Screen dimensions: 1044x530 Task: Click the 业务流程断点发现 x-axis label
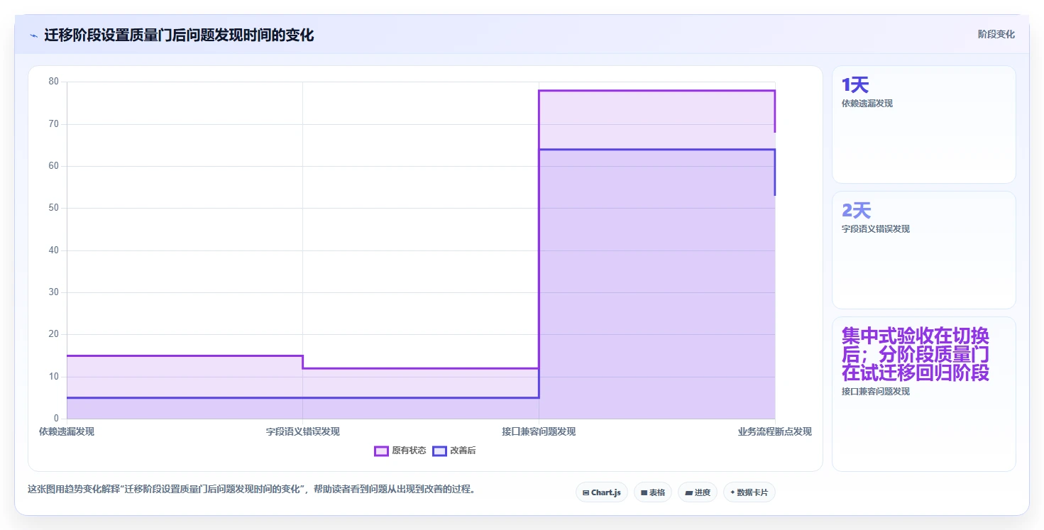(x=774, y=431)
